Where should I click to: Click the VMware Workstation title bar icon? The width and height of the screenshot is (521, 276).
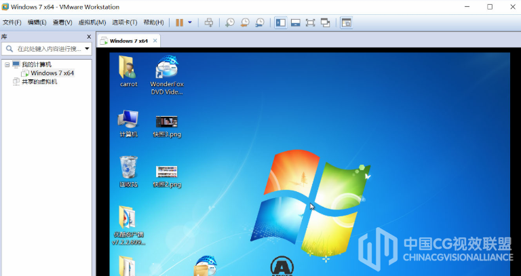coord(5,7)
